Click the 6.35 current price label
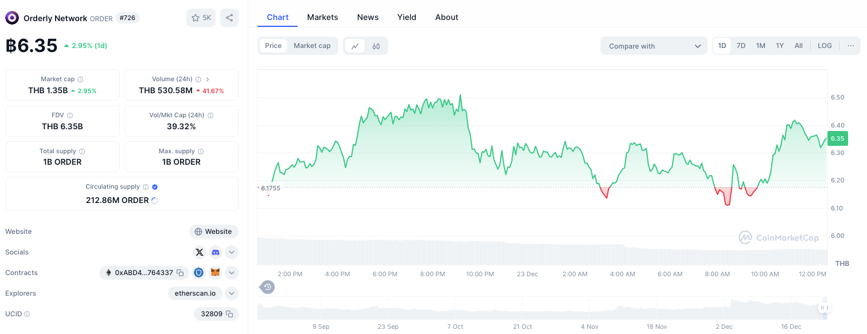Viewport: 867px width, 334px height. (x=837, y=138)
